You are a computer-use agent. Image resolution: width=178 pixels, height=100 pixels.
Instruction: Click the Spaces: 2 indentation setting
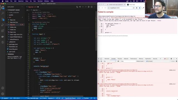[51, 98]
